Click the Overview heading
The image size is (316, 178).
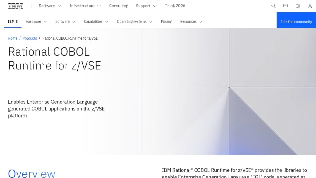tap(32, 173)
